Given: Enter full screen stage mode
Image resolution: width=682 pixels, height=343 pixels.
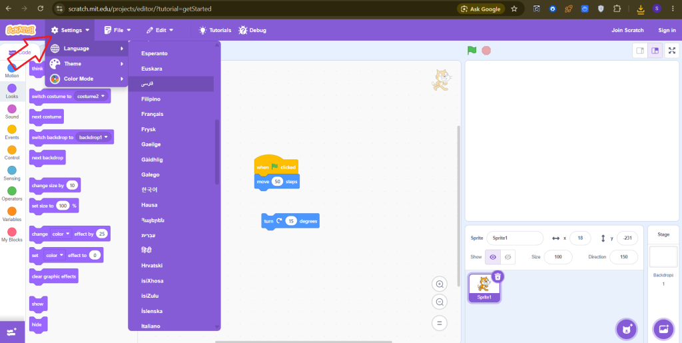Looking at the screenshot, I should [672, 51].
